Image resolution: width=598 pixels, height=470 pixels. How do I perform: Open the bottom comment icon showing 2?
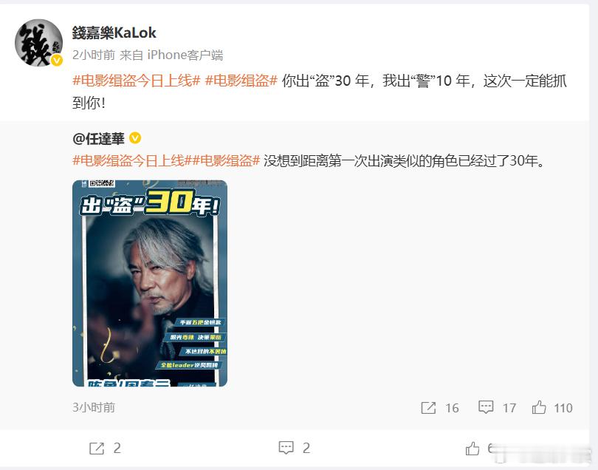pyautogui.click(x=286, y=448)
